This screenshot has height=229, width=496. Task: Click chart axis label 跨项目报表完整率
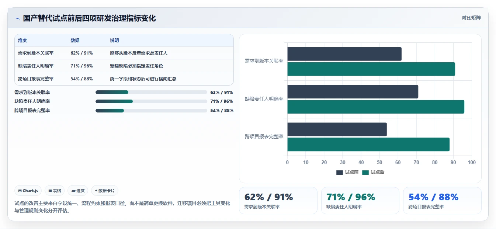(x=264, y=136)
